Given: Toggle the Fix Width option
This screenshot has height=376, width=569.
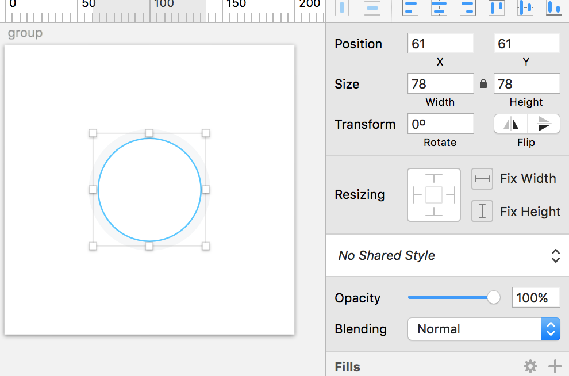Looking at the screenshot, I should click(x=482, y=179).
